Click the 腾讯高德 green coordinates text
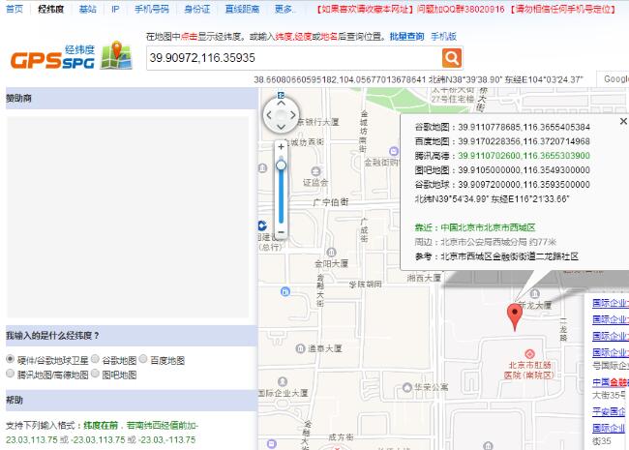This screenshot has height=450, width=629. pos(524,156)
